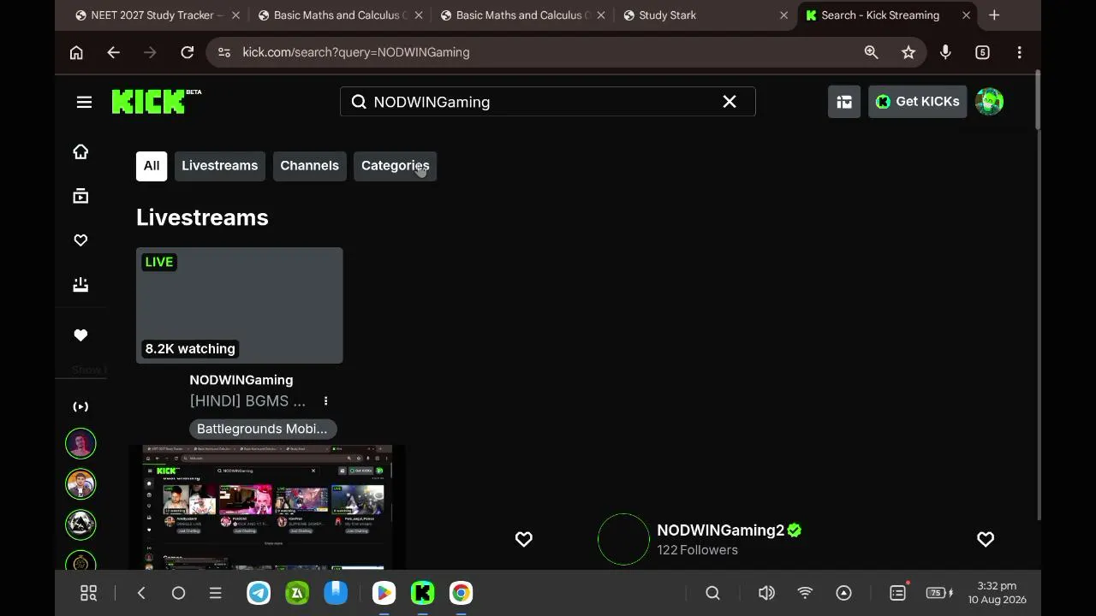
Task: Focus the Kick search input field
Action: (x=548, y=102)
